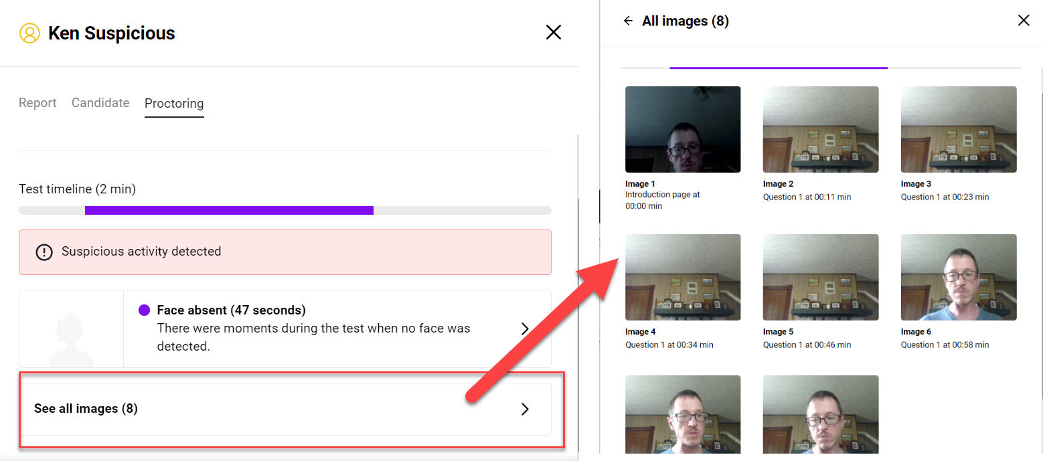The height and width of the screenshot is (463, 1043).
Task: Go back using the All images arrow
Action: 628,21
